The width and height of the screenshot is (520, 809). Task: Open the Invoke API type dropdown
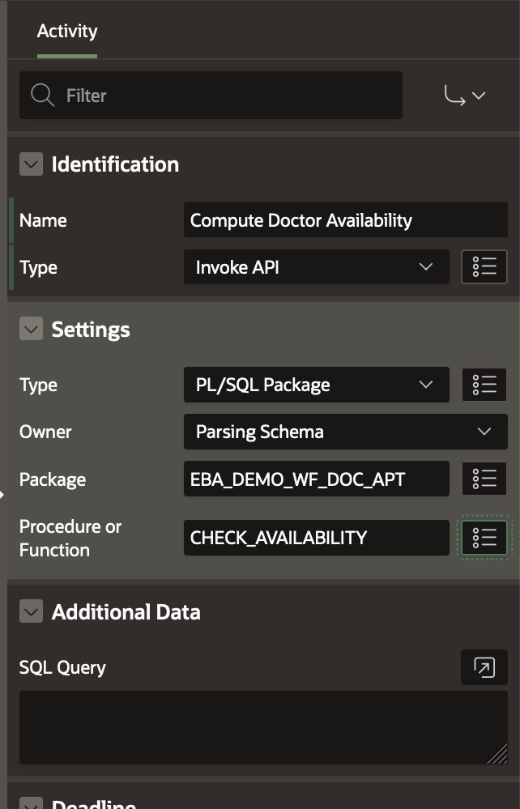pyautogui.click(x=316, y=267)
